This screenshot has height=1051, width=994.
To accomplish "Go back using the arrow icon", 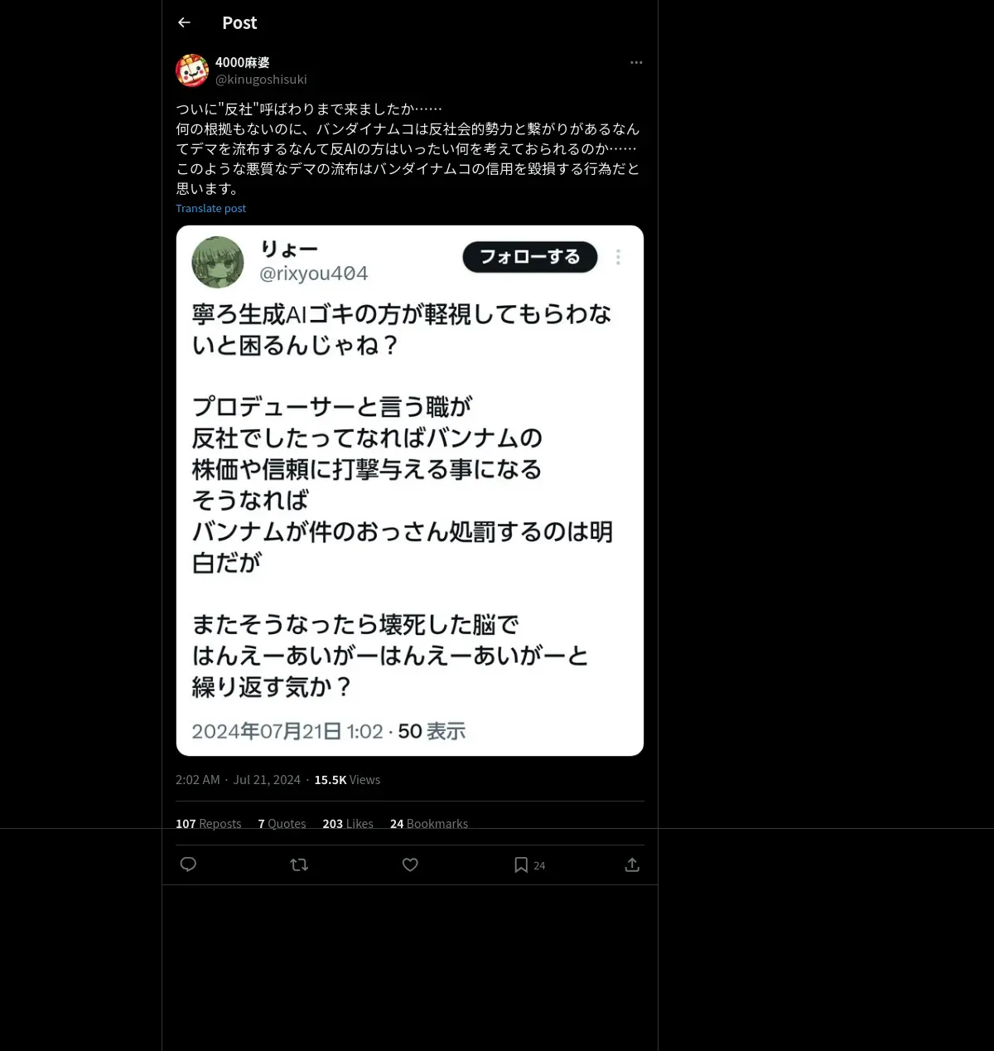I will (x=184, y=22).
